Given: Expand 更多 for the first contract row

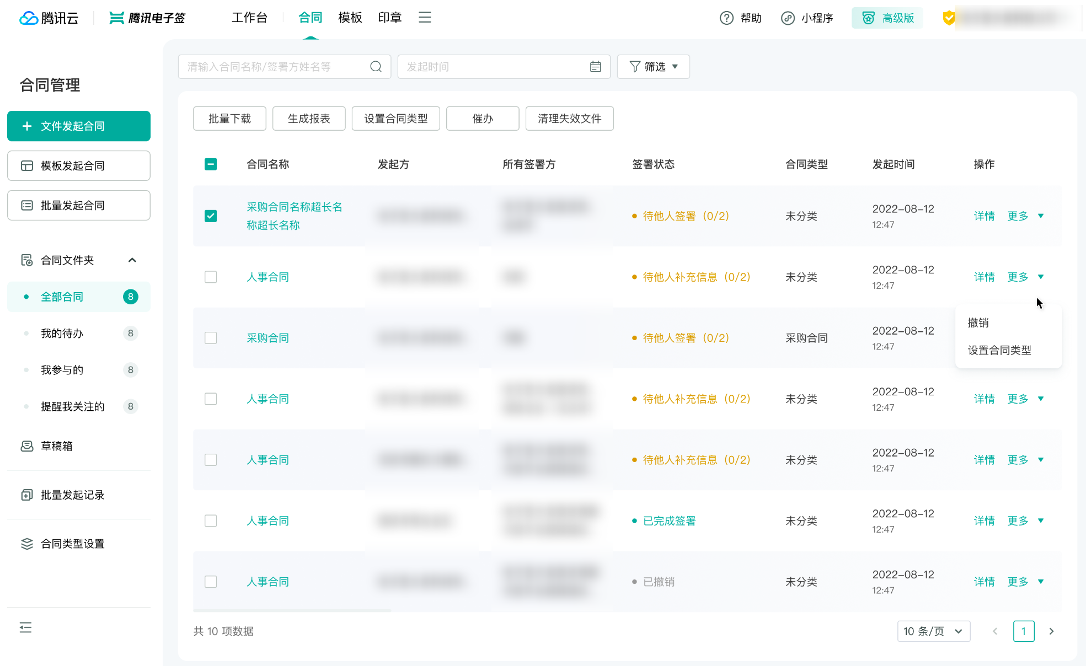Looking at the screenshot, I should click(1025, 216).
